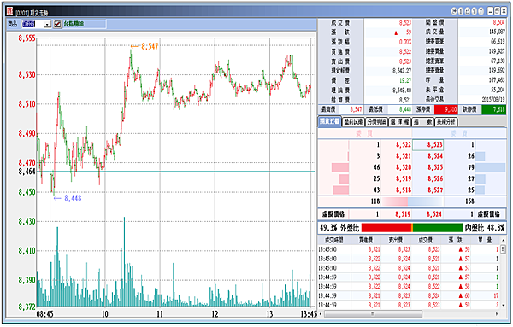Click the horizontal scrollbar thumb under trade list
Image resolution: width=513 pixels, height=327 pixels.
(373, 314)
